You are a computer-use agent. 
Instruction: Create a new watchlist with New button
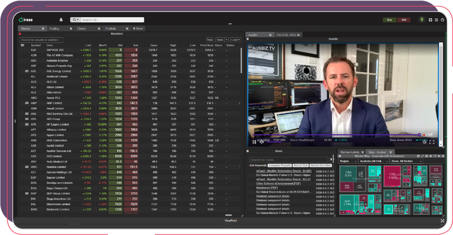[210, 40]
